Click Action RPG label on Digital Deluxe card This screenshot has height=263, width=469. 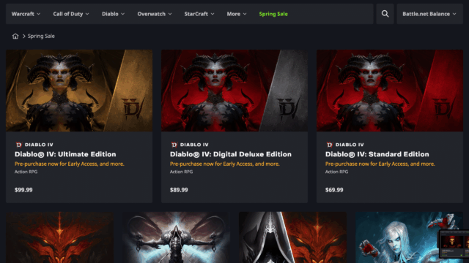(181, 172)
